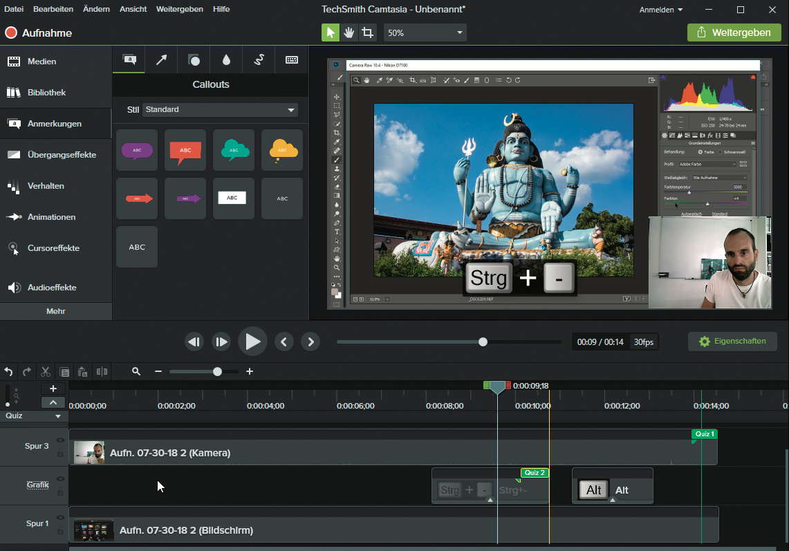The image size is (789, 551).
Task: Open the Stil Standard dropdown
Action: tap(220, 110)
